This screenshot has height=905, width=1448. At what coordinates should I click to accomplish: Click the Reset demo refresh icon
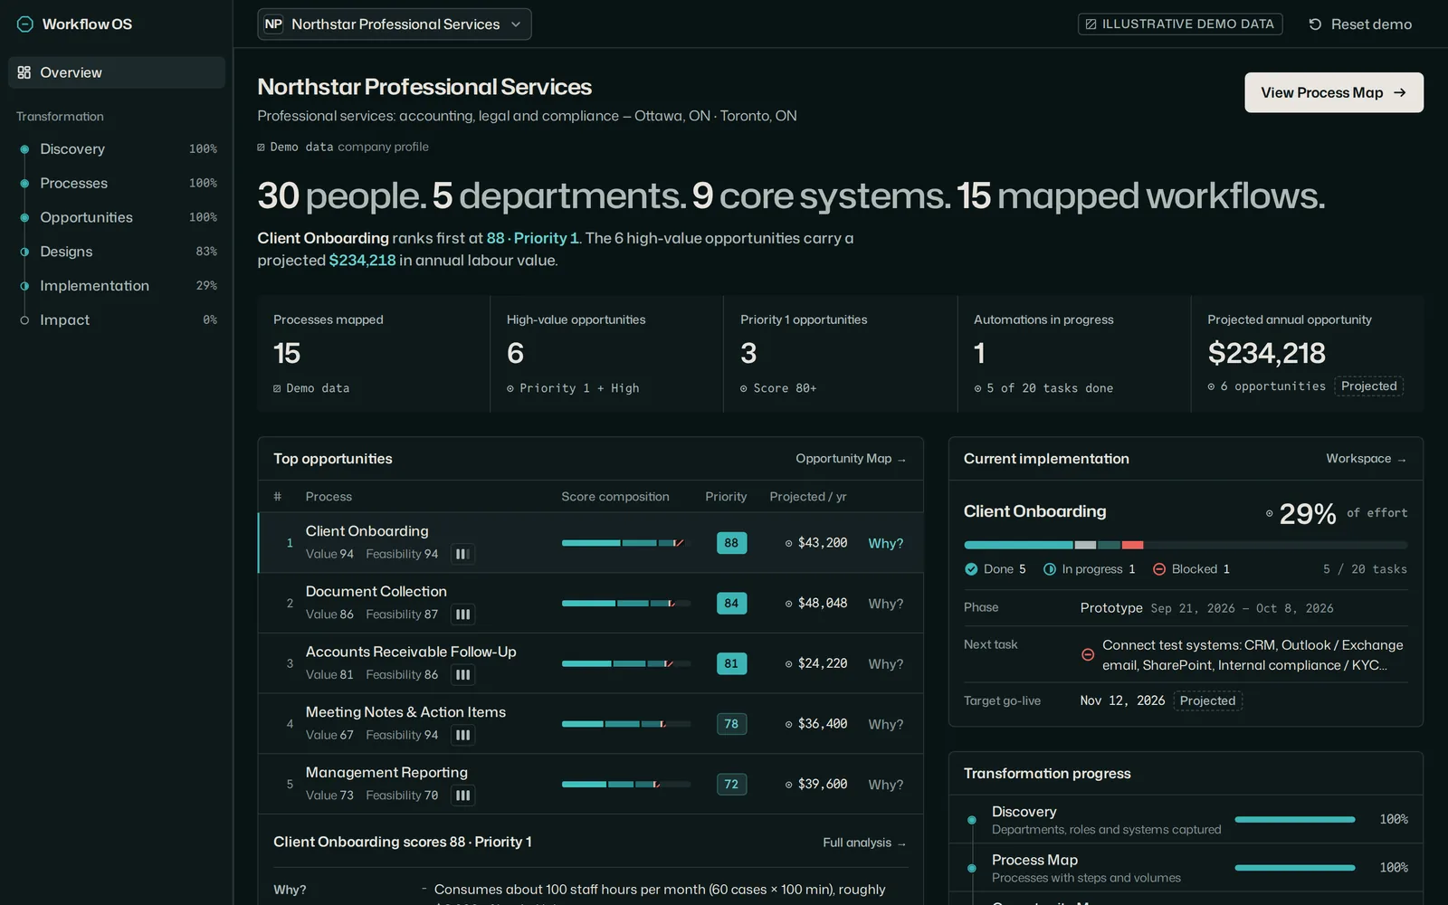click(x=1315, y=24)
